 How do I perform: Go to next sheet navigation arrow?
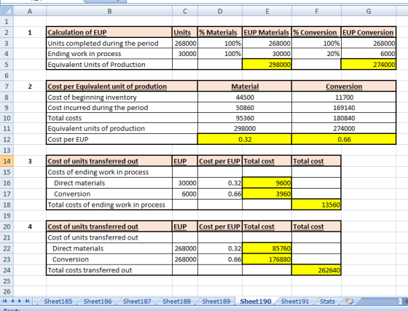[x=20, y=301]
